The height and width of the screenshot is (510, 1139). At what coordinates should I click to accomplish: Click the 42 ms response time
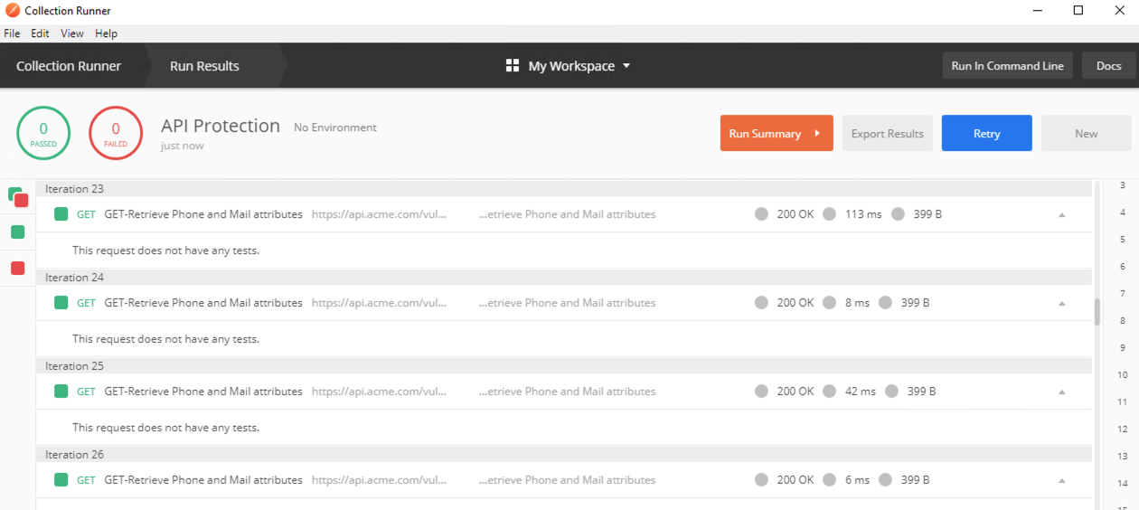861,392
